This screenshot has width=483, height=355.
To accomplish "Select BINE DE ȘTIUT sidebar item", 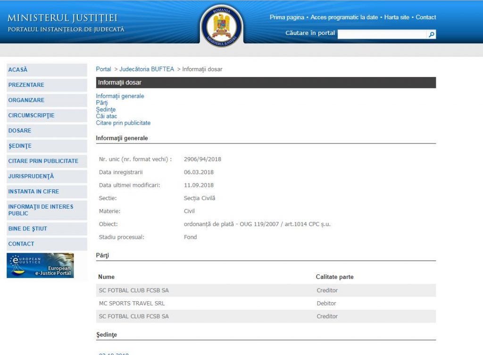I will [28, 229].
